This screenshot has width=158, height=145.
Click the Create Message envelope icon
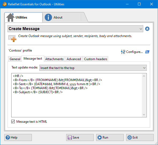pyautogui.click(x=12, y=38)
